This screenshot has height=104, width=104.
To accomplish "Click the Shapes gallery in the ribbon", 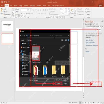I will point(65,12).
